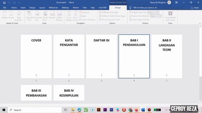
Task: Expand the Quick Parts menu
Action: pos(45,16)
